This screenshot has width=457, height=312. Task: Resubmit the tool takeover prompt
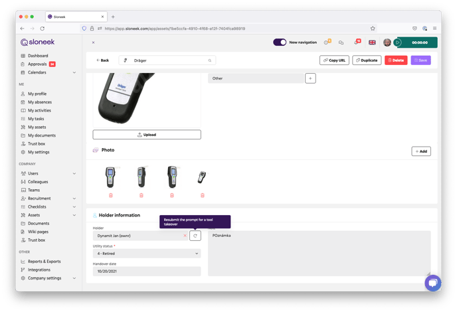pyautogui.click(x=195, y=236)
